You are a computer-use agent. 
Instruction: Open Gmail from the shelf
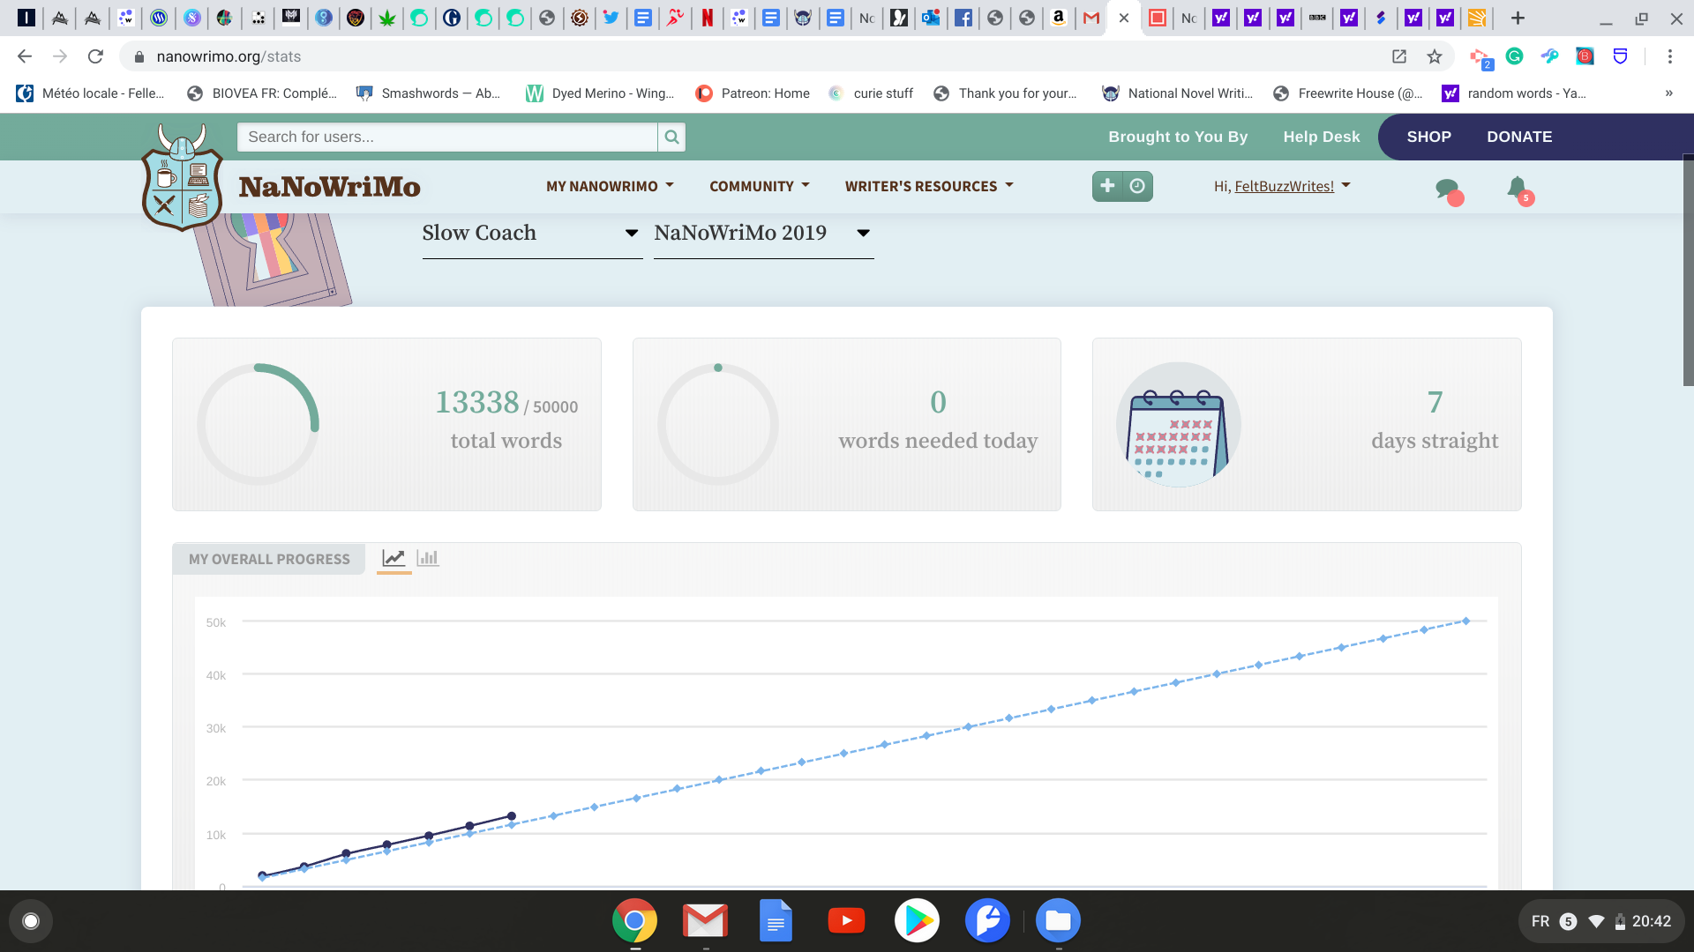pos(705,921)
